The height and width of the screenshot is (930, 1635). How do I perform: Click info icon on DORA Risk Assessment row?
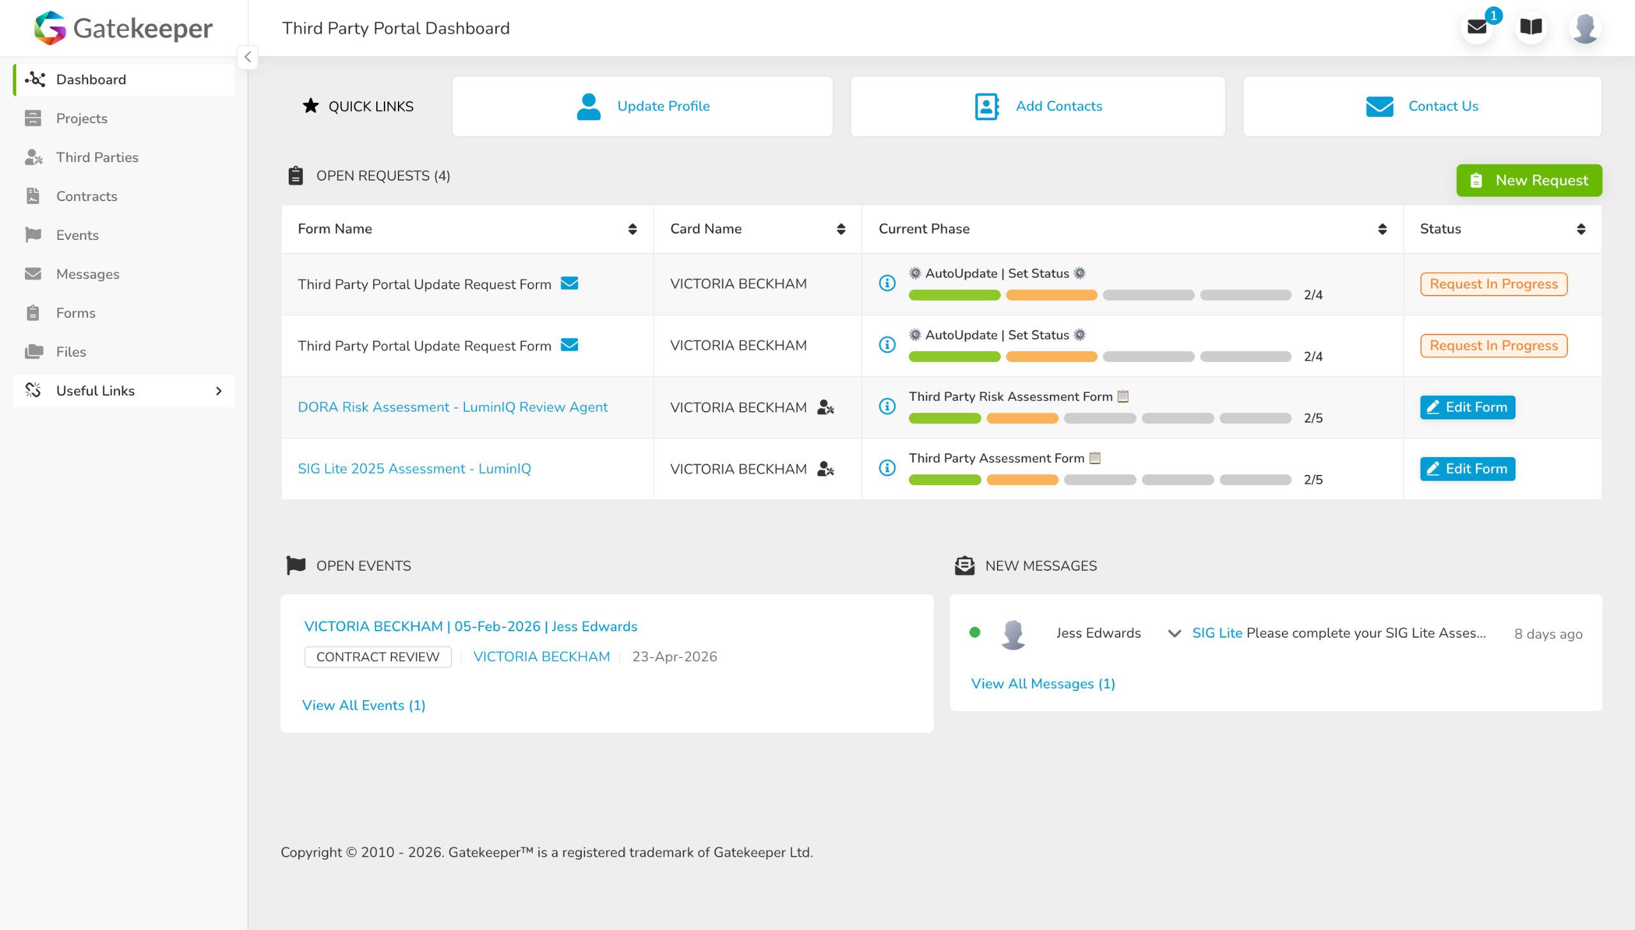[x=887, y=406]
